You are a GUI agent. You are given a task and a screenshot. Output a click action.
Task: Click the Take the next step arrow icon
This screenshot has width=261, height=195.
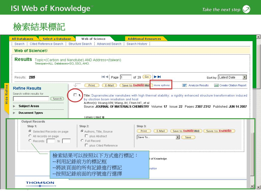tap(246, 9)
